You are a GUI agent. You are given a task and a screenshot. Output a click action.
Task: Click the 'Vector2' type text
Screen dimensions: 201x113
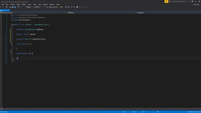[x=28, y=39]
